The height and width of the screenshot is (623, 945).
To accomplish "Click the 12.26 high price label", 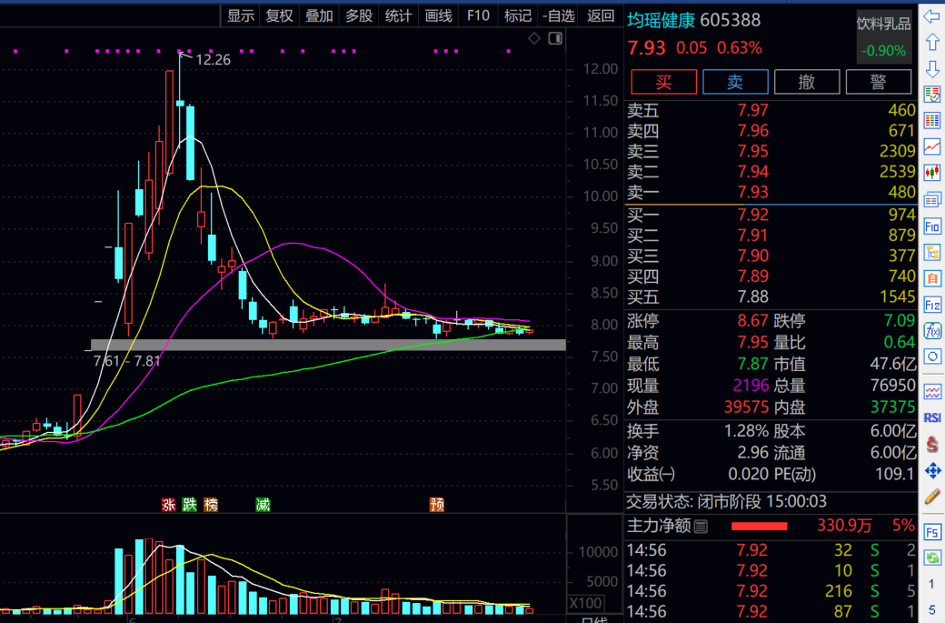I will click(x=214, y=60).
